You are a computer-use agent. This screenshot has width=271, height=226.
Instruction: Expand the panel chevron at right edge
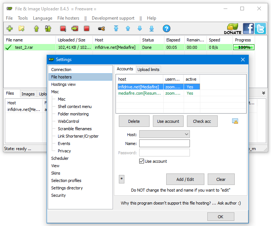point(264,93)
